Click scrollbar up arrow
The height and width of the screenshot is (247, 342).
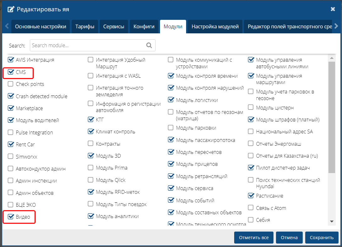click(332, 58)
